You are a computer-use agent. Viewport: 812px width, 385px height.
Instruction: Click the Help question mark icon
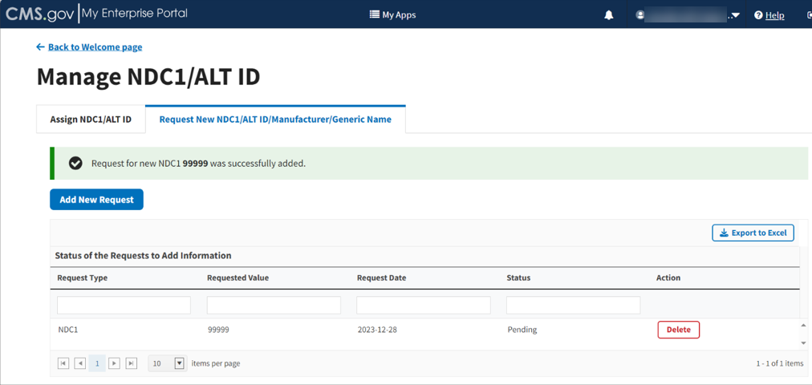tap(758, 15)
